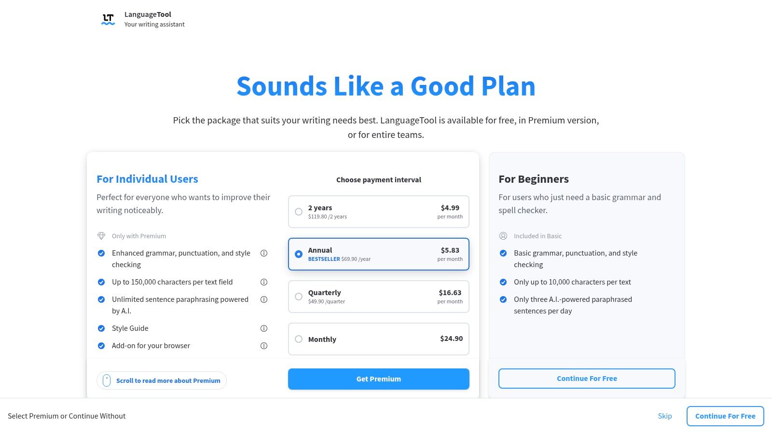Open info for Unlimited sentence paraphrasing
Image resolution: width=772 pixels, height=434 pixels.
(x=264, y=299)
